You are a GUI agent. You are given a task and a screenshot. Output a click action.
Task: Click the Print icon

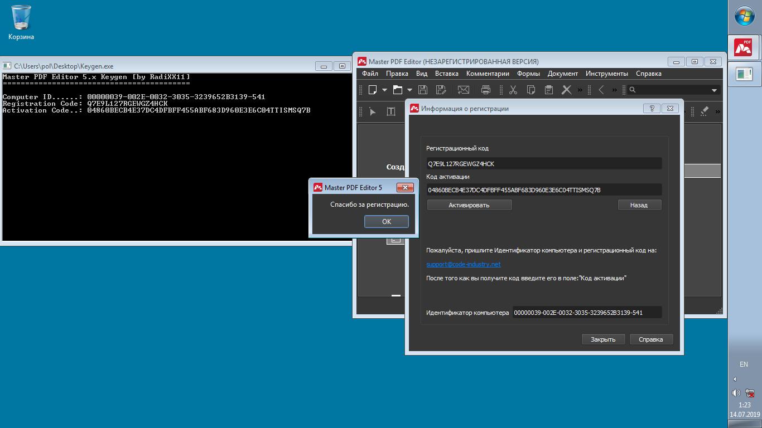[x=486, y=90]
